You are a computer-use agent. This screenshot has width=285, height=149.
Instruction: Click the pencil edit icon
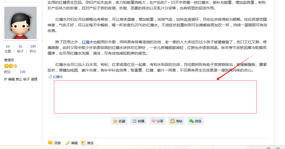pos(68,143)
